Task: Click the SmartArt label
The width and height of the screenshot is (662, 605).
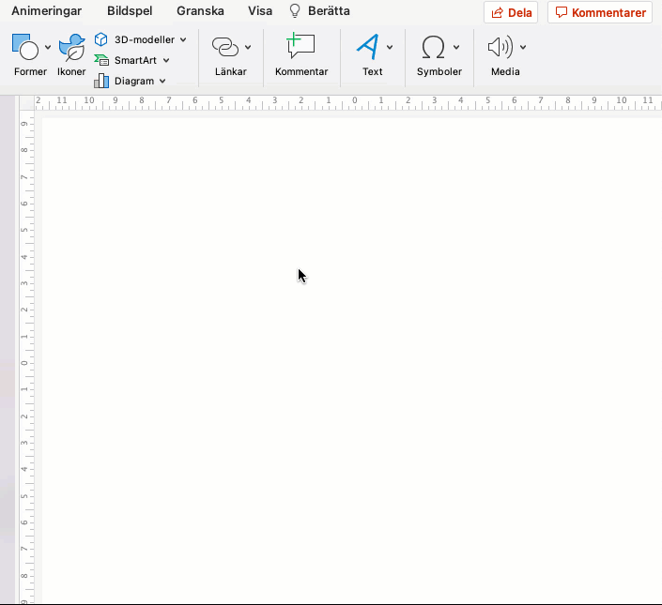Action: click(x=135, y=60)
